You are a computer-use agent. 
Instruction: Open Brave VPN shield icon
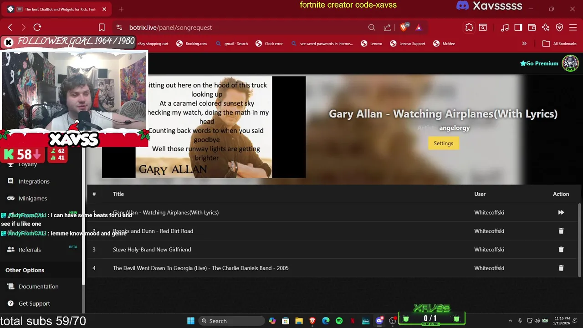[559, 27]
